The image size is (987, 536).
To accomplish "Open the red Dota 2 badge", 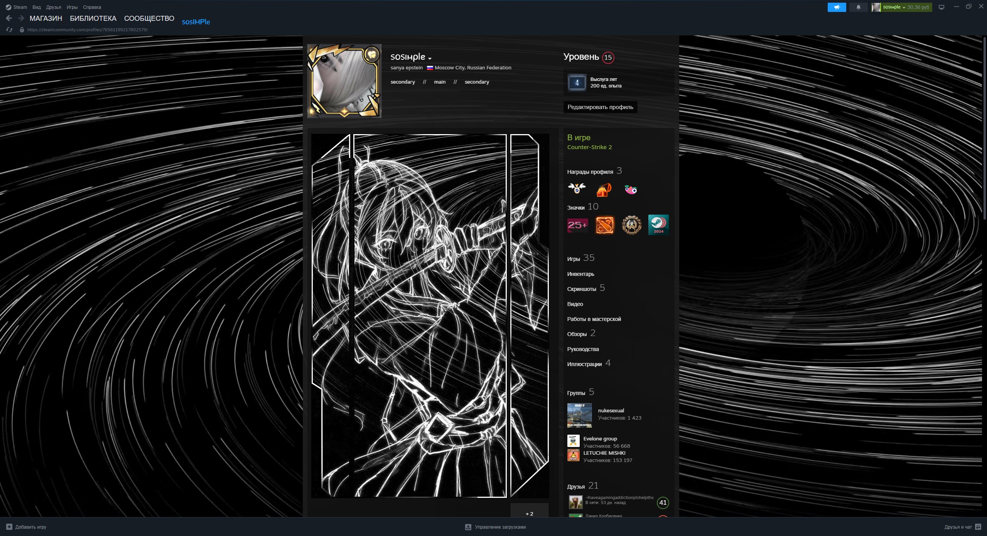I will [x=604, y=225].
